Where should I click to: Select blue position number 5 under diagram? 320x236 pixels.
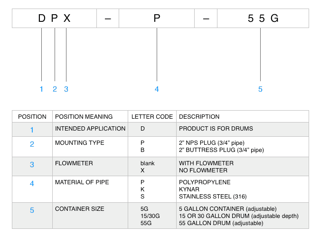point(260,89)
